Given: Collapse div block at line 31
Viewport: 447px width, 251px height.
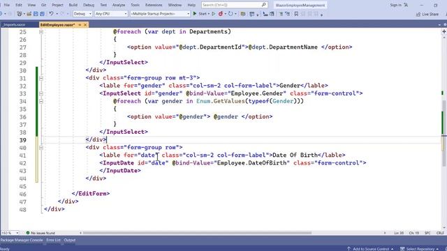Looking at the screenshot, I should point(41,78).
